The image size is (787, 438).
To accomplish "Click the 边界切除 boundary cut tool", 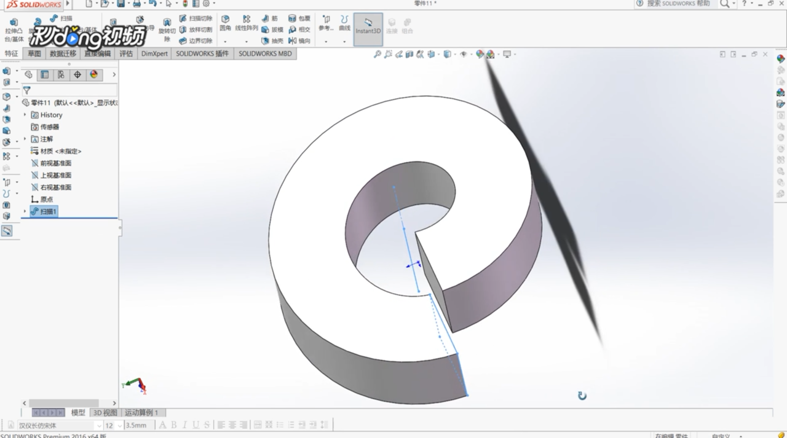I will point(196,41).
